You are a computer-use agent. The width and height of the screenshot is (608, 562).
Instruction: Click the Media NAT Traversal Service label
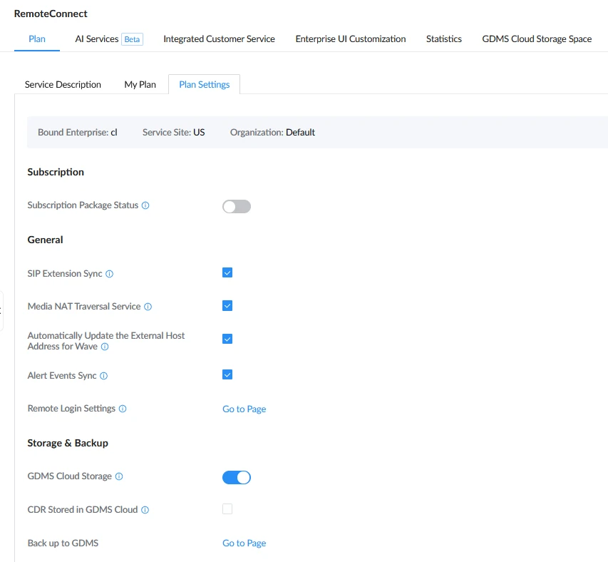pyautogui.click(x=84, y=307)
